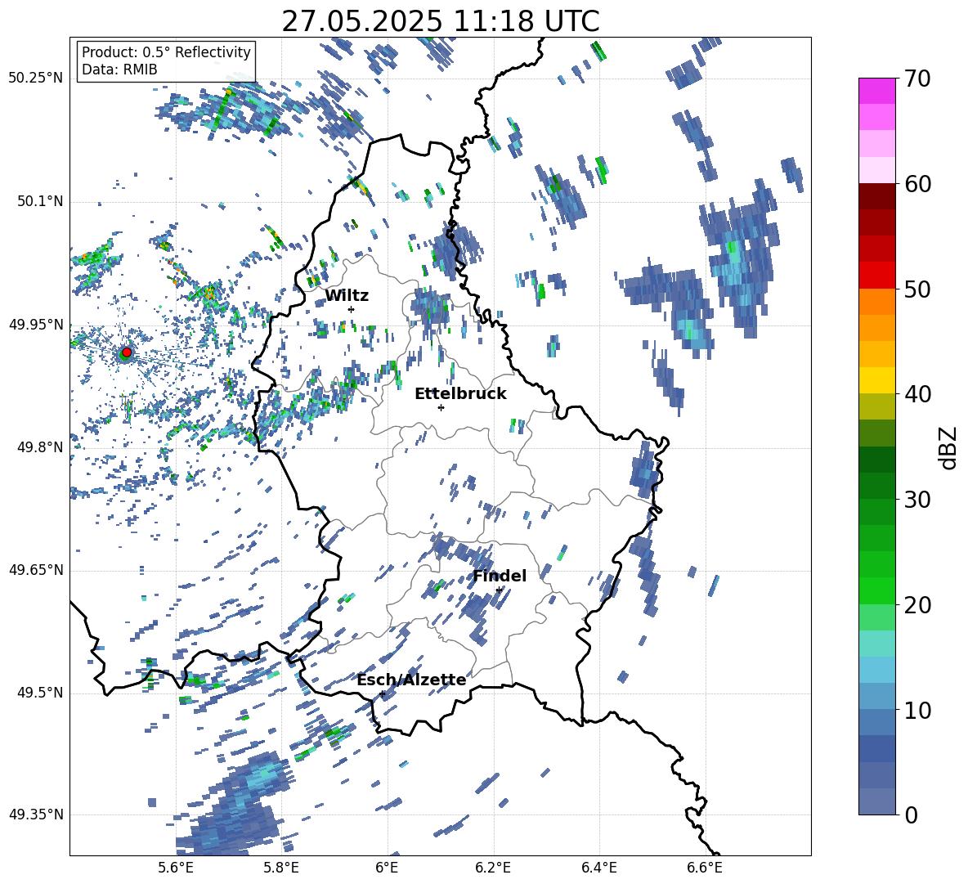Click the 5.8°E longitude tick label
Image resolution: width=968 pixels, height=884 pixels.
coord(281,868)
